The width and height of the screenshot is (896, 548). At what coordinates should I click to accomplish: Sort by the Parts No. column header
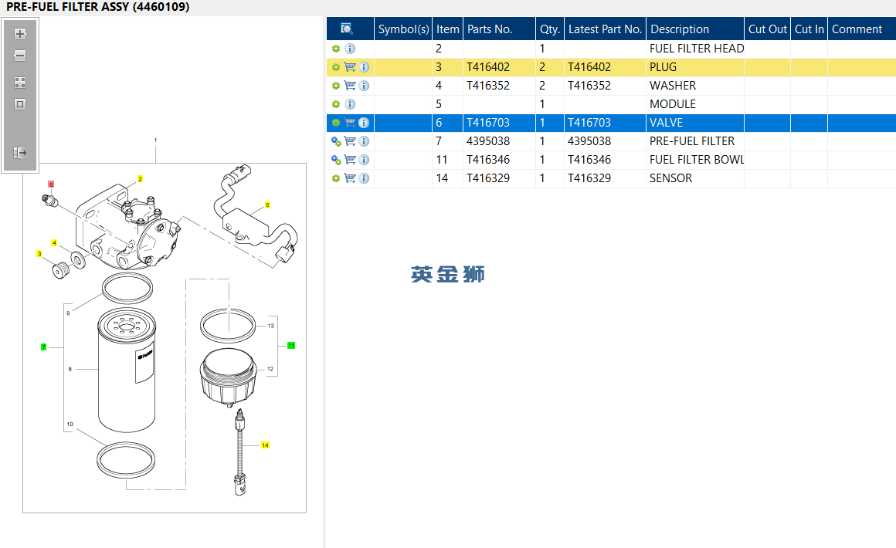click(500, 29)
